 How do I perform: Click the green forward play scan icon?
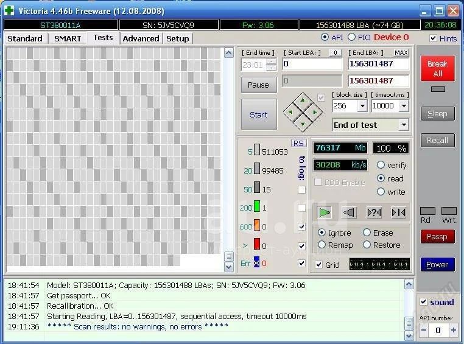(x=325, y=212)
